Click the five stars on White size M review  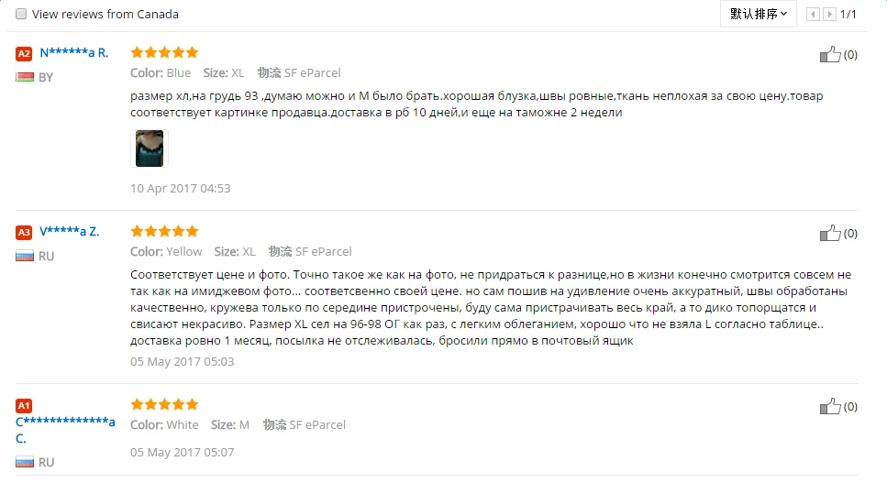(x=164, y=404)
